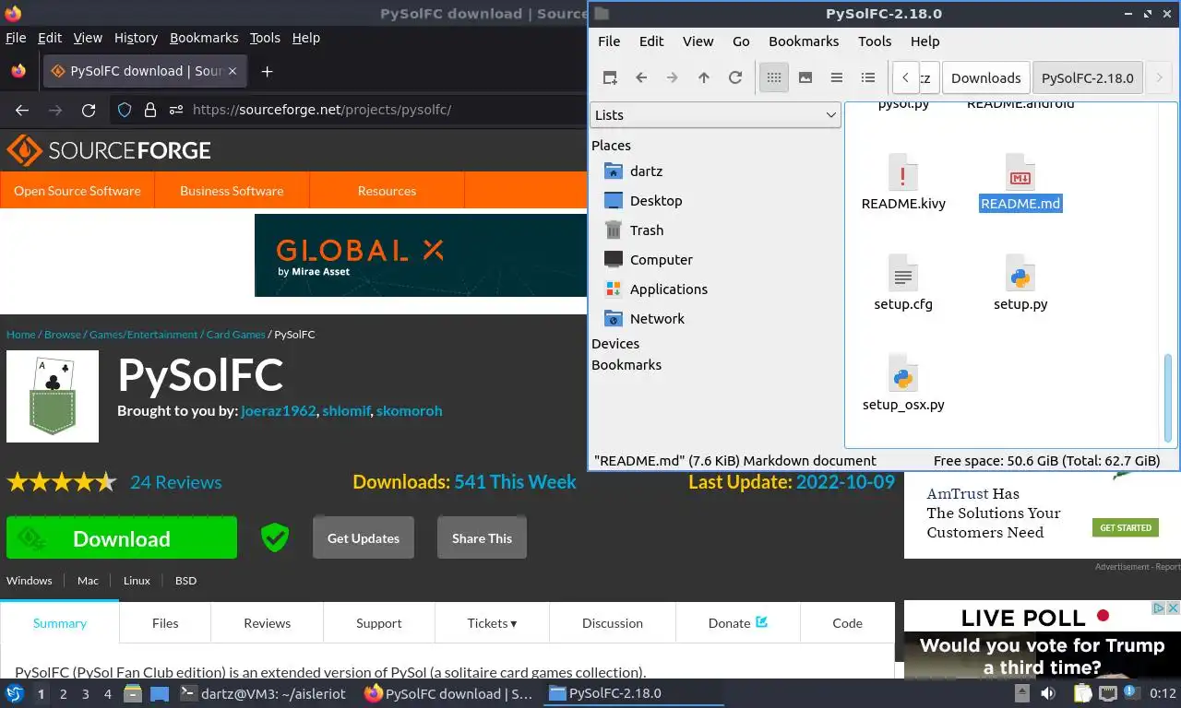
Task: Show site security padlock info
Action: point(149,110)
